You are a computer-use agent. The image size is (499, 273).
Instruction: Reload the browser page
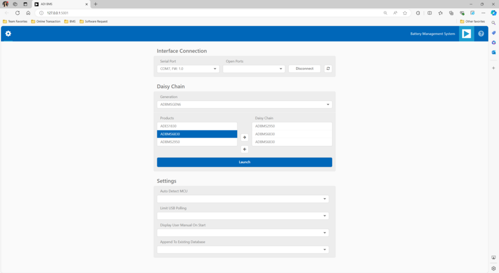(17, 13)
